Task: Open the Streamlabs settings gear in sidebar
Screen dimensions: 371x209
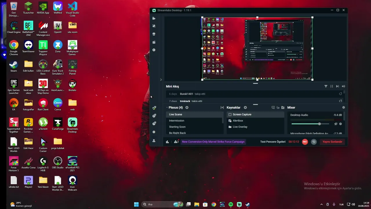Action: pos(154,132)
